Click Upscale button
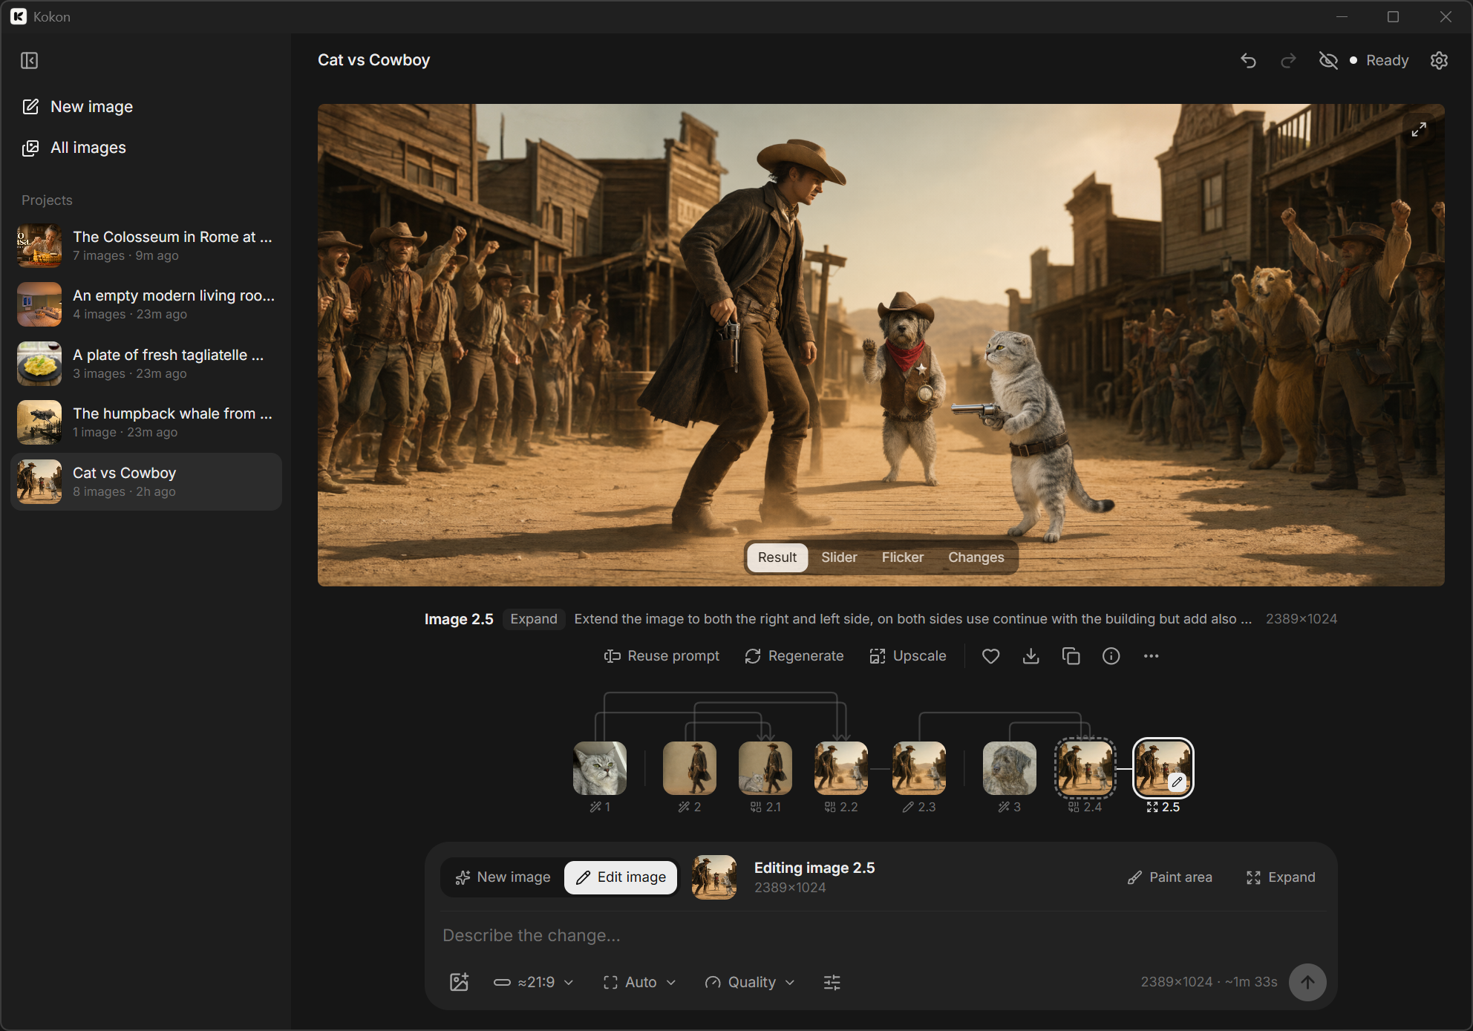The height and width of the screenshot is (1031, 1473). coord(907,656)
